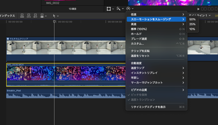Open the tool selection dropdown chevron
Image resolution: width=218 pixels, height=125 pixels.
pos(58,16)
